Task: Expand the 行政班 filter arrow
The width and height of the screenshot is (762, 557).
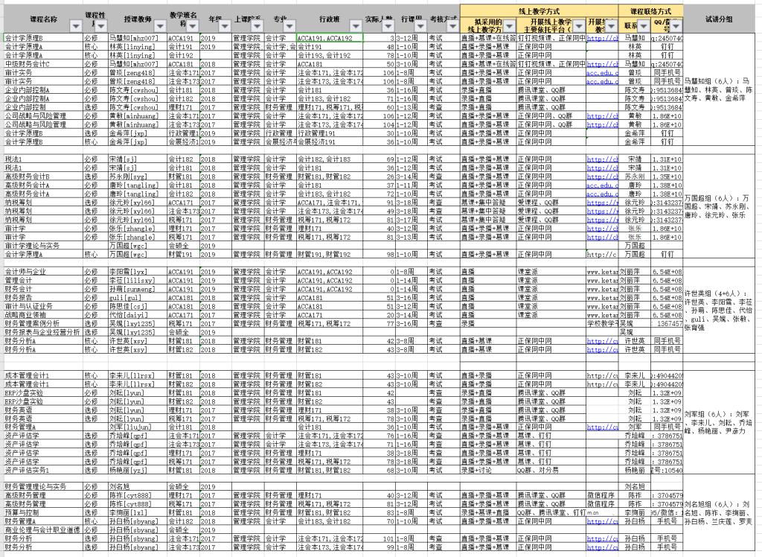Action: (x=356, y=26)
